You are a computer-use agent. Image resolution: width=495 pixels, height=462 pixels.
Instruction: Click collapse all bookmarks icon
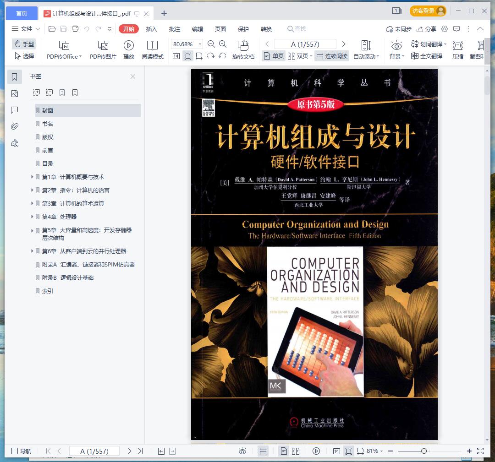49,92
